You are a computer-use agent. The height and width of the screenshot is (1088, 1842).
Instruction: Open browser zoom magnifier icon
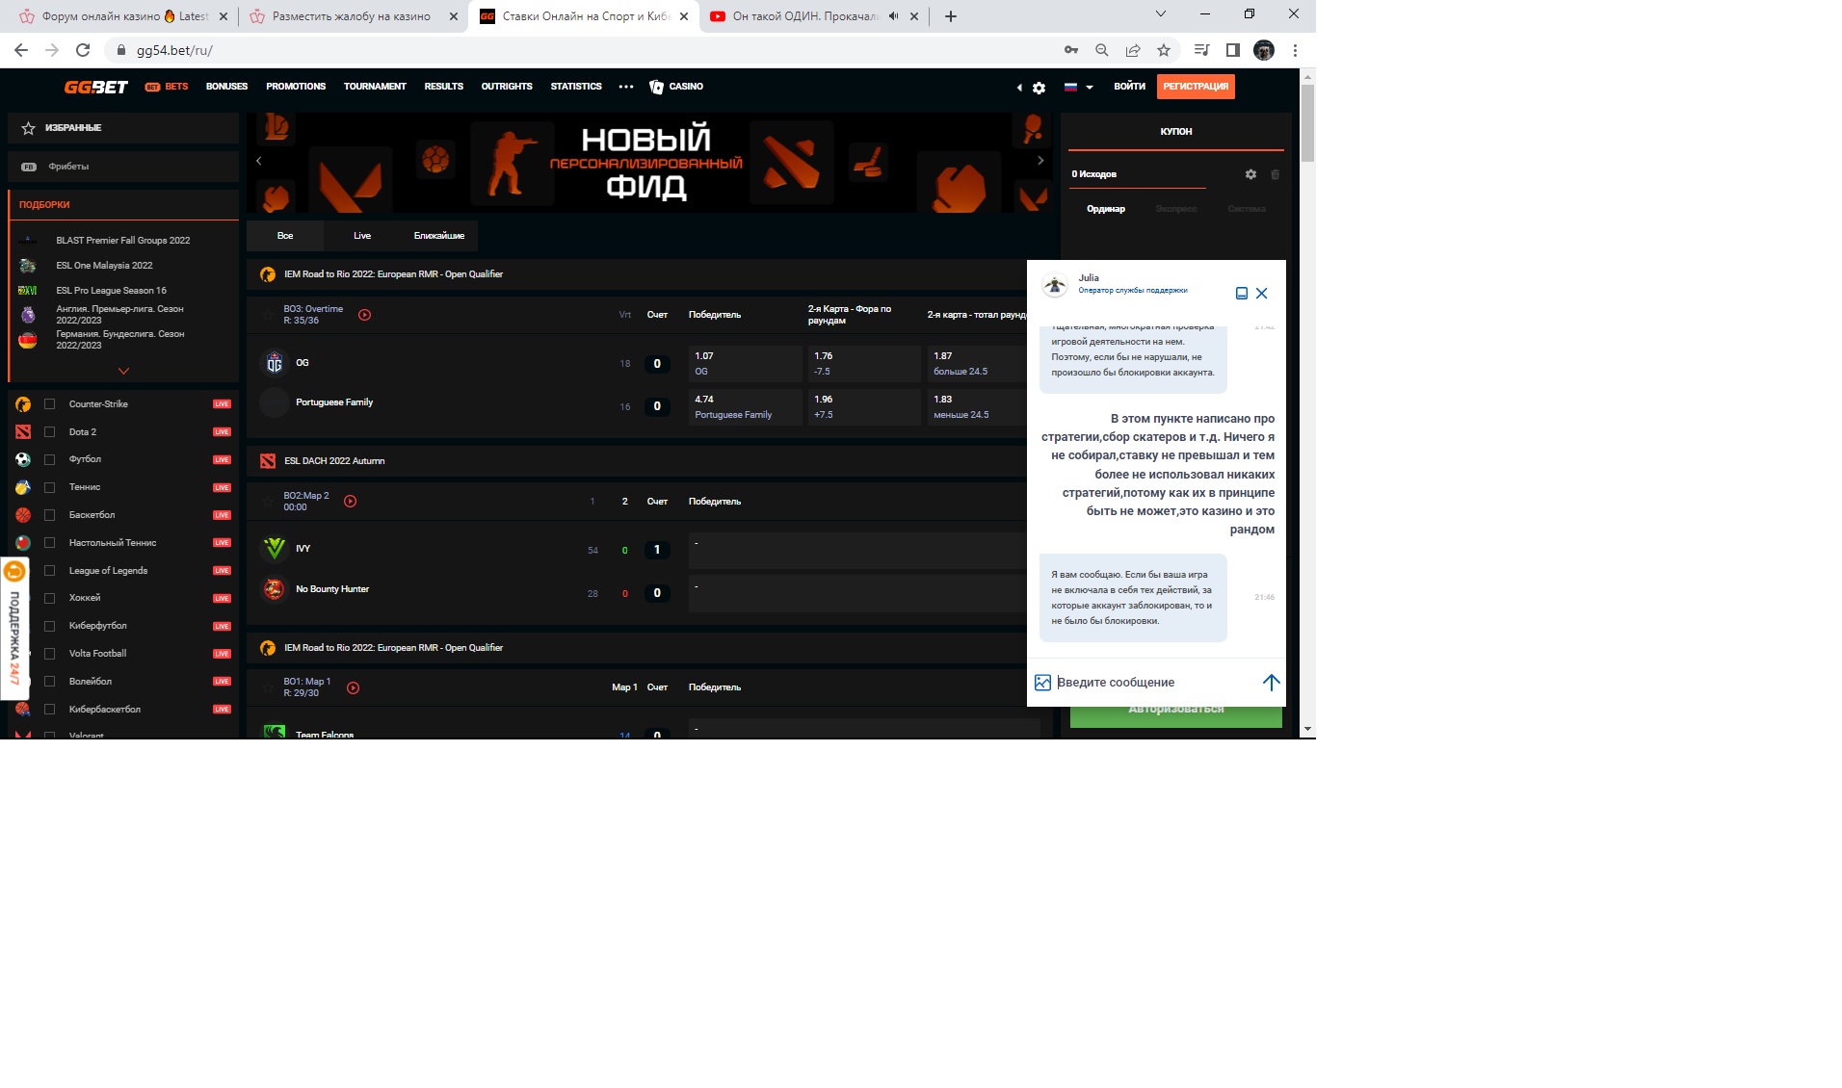[1101, 50]
